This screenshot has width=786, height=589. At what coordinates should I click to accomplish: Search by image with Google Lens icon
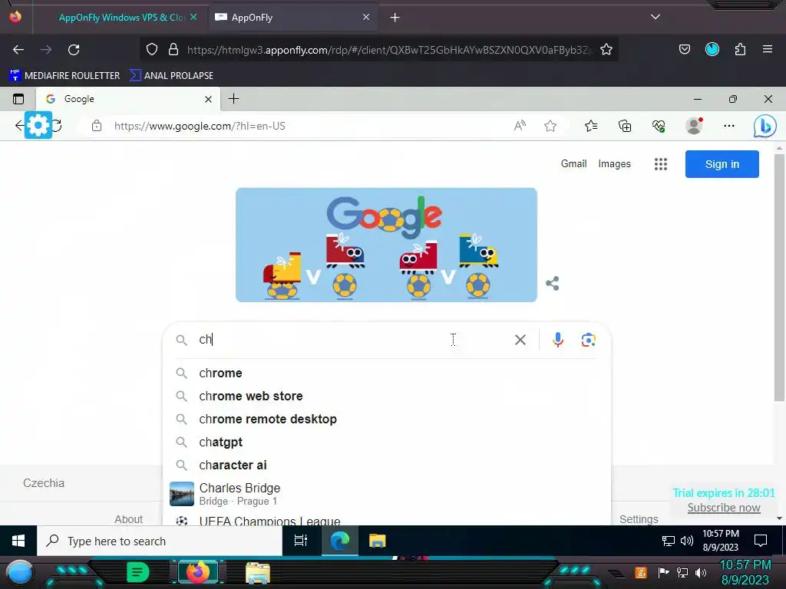pos(589,340)
